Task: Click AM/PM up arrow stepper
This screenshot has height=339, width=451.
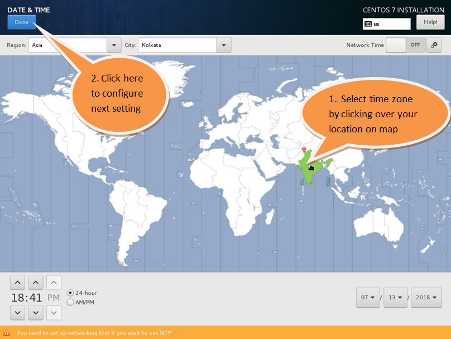Action: click(x=54, y=282)
